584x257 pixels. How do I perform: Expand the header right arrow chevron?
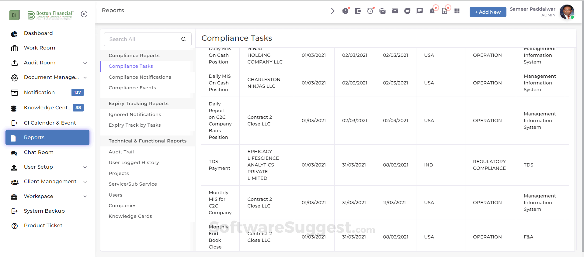pos(333,11)
